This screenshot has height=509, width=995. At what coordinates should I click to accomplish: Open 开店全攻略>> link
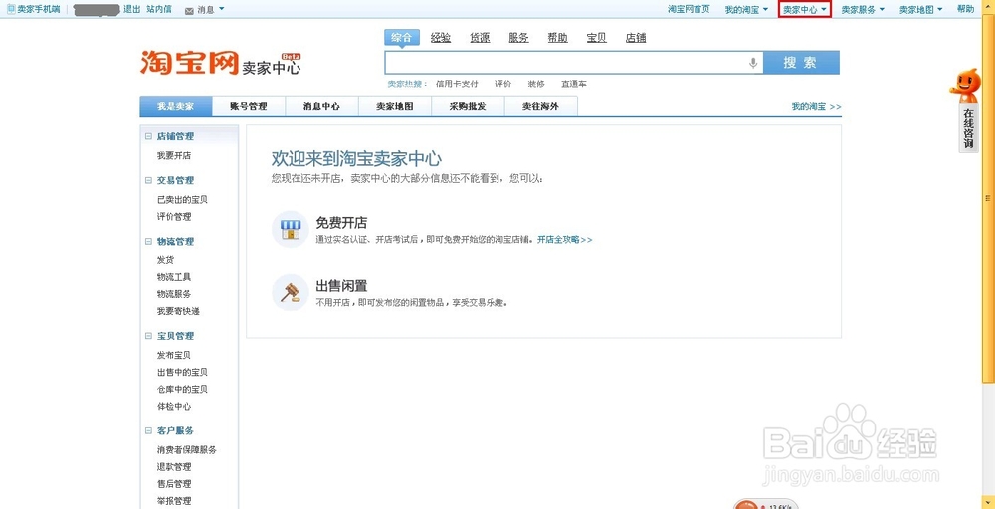[x=565, y=240]
